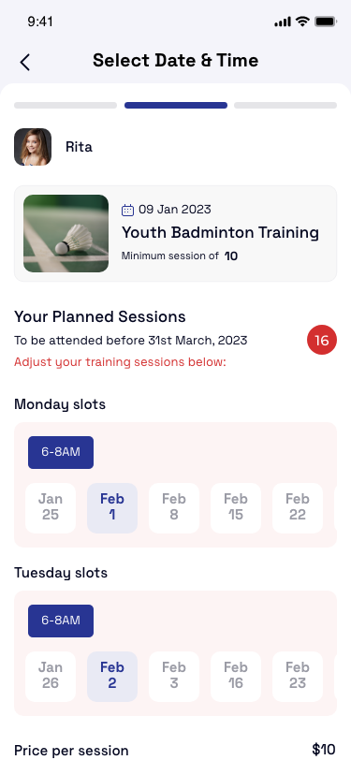This screenshot has width=351, height=760.
Task: Toggle the Monday 6-8AM time slot
Action: [61, 452]
